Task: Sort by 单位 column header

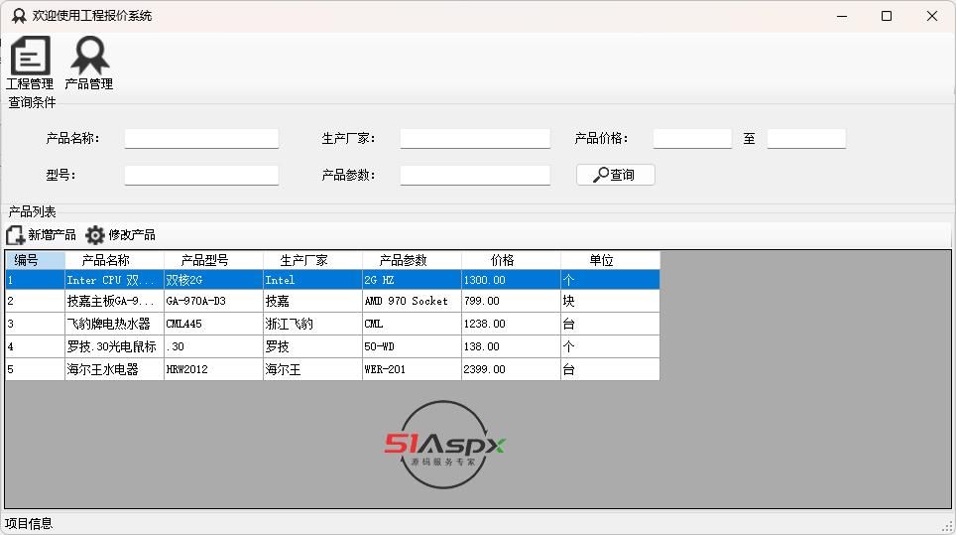Action: click(x=610, y=260)
